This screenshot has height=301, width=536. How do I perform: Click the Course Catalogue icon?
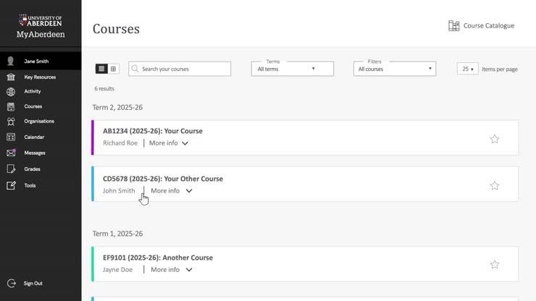pyautogui.click(x=453, y=26)
